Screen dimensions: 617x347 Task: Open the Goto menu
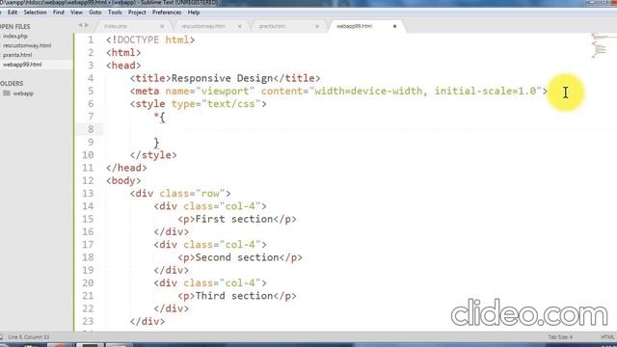tap(95, 13)
